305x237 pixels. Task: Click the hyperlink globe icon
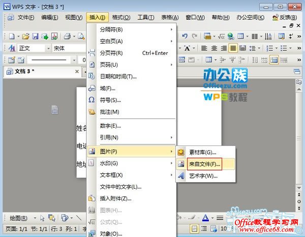pyautogui.click(x=231, y=36)
